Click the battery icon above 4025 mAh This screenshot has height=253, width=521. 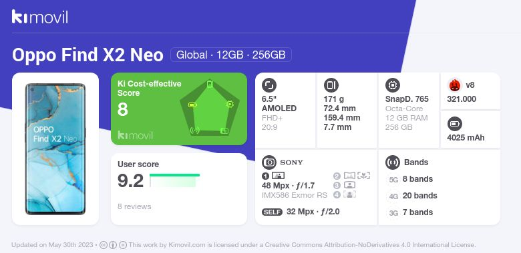[x=454, y=125]
